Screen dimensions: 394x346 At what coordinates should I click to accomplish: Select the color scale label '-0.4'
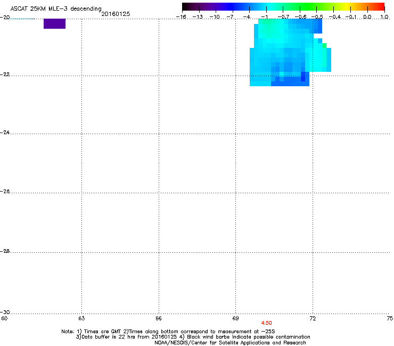tap(335, 17)
